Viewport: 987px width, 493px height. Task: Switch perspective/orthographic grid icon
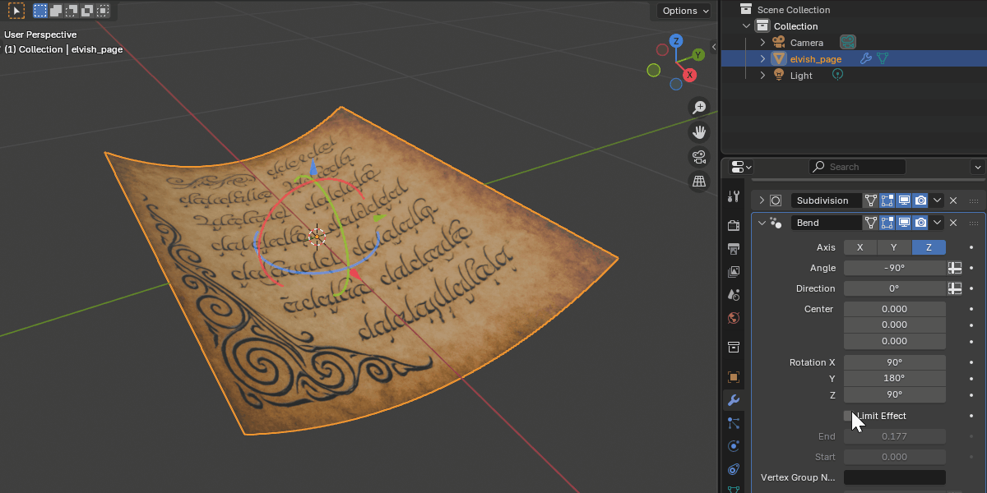[x=699, y=182]
